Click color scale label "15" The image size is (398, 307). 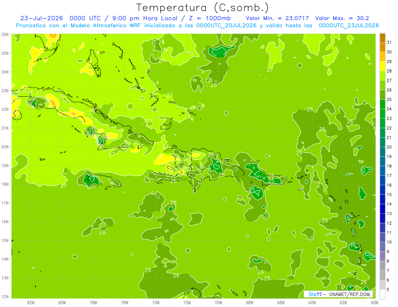point(389,194)
